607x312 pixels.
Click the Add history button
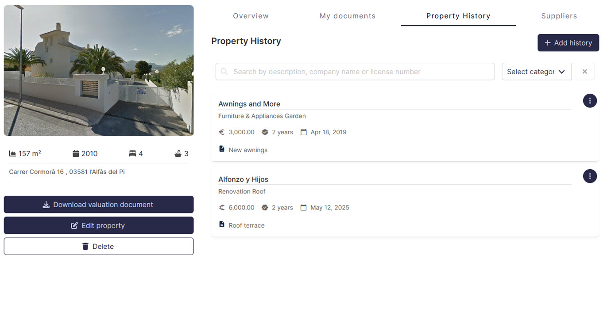pyautogui.click(x=568, y=43)
